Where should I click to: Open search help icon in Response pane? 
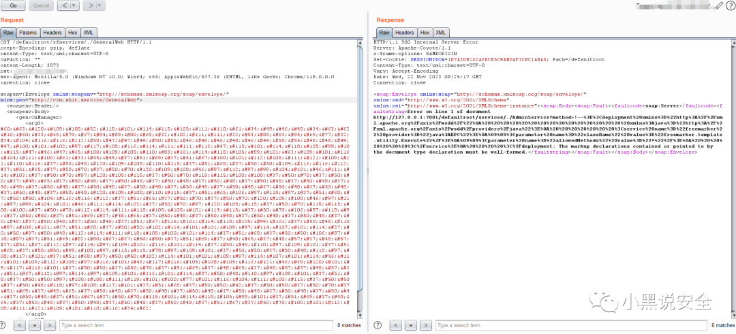coord(378,325)
